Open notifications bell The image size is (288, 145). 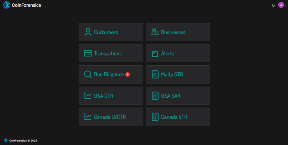[273, 5]
